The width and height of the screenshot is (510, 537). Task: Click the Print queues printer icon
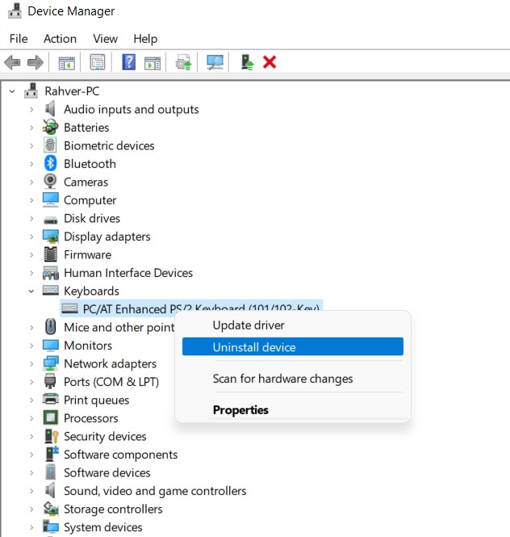pyautogui.click(x=51, y=399)
